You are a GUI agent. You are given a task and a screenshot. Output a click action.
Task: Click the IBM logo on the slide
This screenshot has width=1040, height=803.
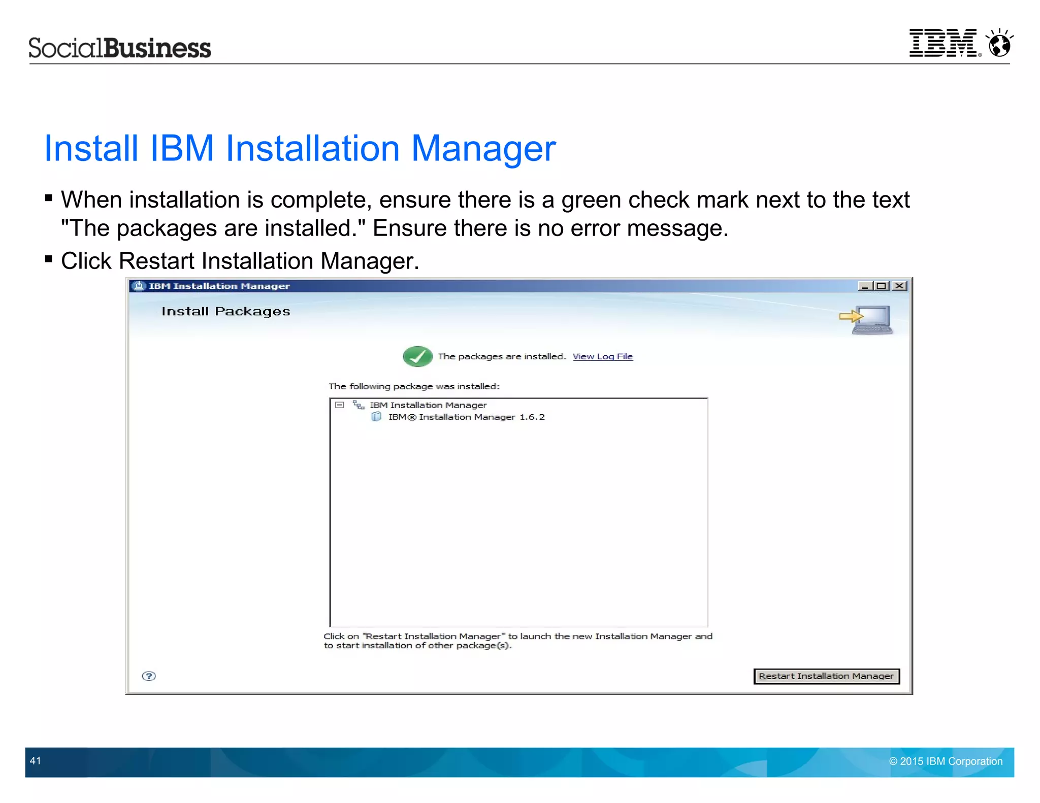pos(945,43)
